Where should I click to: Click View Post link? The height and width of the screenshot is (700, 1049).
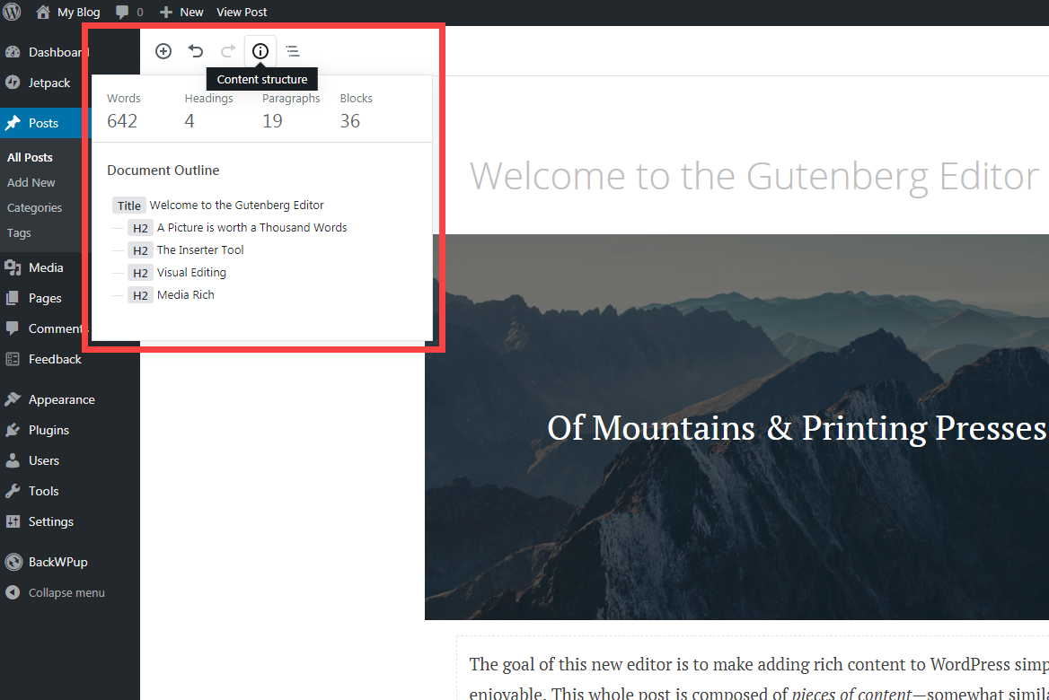pyautogui.click(x=242, y=12)
